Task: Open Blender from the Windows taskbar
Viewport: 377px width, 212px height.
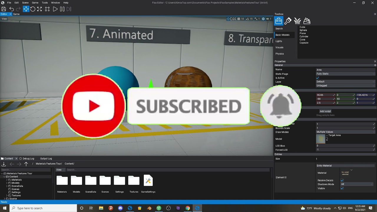Action: (x=149, y=208)
